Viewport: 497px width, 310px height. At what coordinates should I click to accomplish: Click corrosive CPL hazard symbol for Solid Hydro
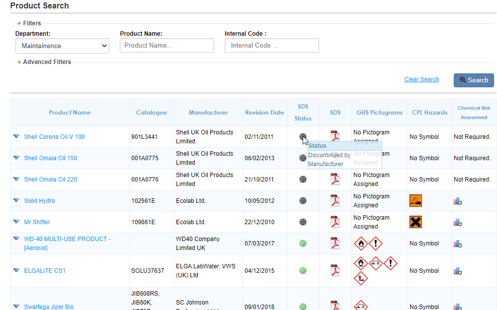tap(415, 200)
